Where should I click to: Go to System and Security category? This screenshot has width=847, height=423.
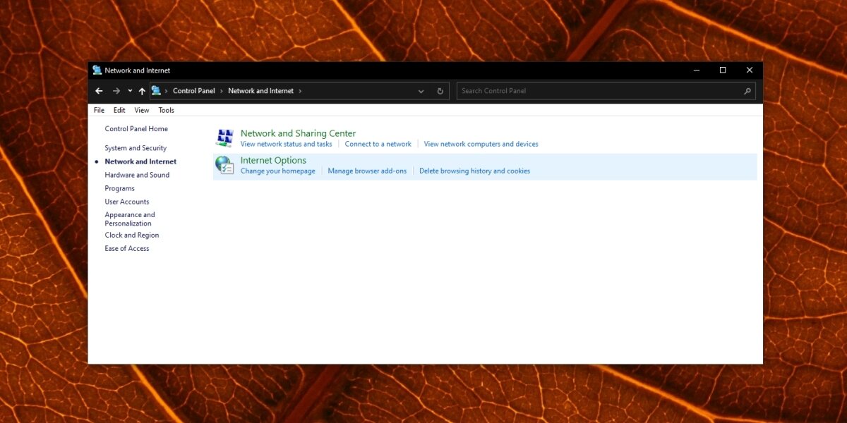(136, 148)
